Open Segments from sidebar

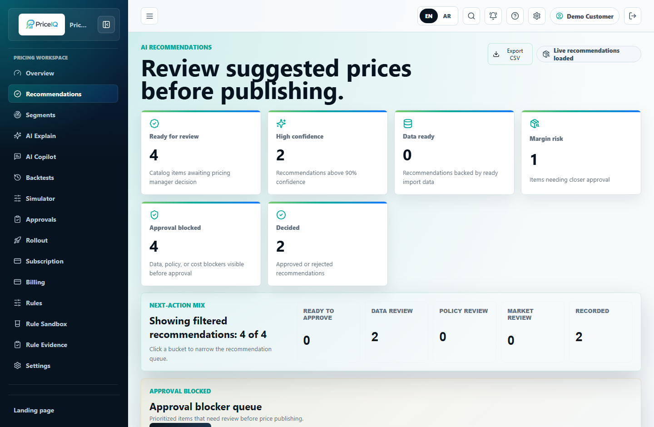[x=63, y=115]
